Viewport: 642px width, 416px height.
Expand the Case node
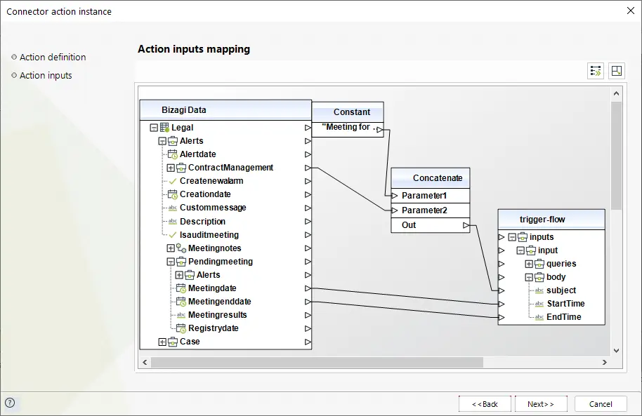click(162, 342)
